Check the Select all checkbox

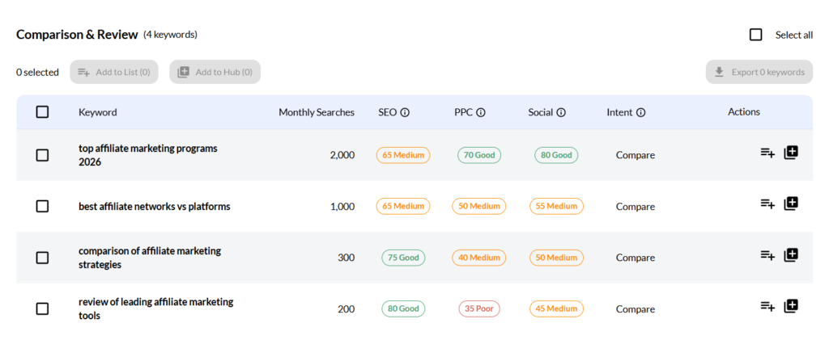756,35
